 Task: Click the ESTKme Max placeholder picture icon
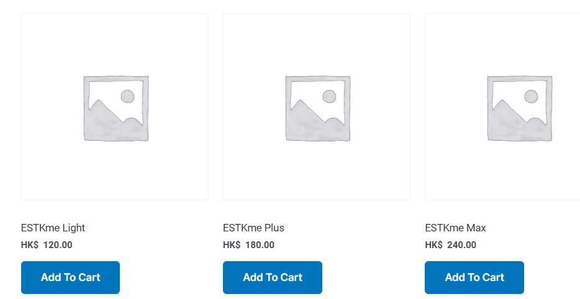tap(519, 109)
